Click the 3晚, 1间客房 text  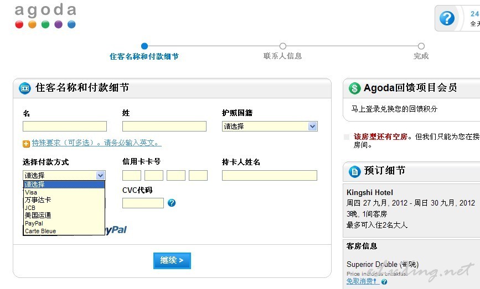tap(367, 214)
